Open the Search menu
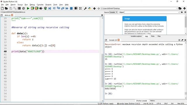The height and width of the screenshot is (105, 187). pyautogui.click(x=13, y=5)
